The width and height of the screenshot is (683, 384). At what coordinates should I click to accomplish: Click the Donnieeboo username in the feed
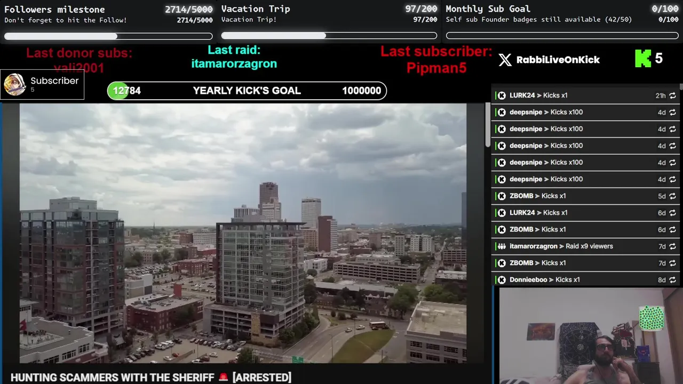click(x=529, y=280)
